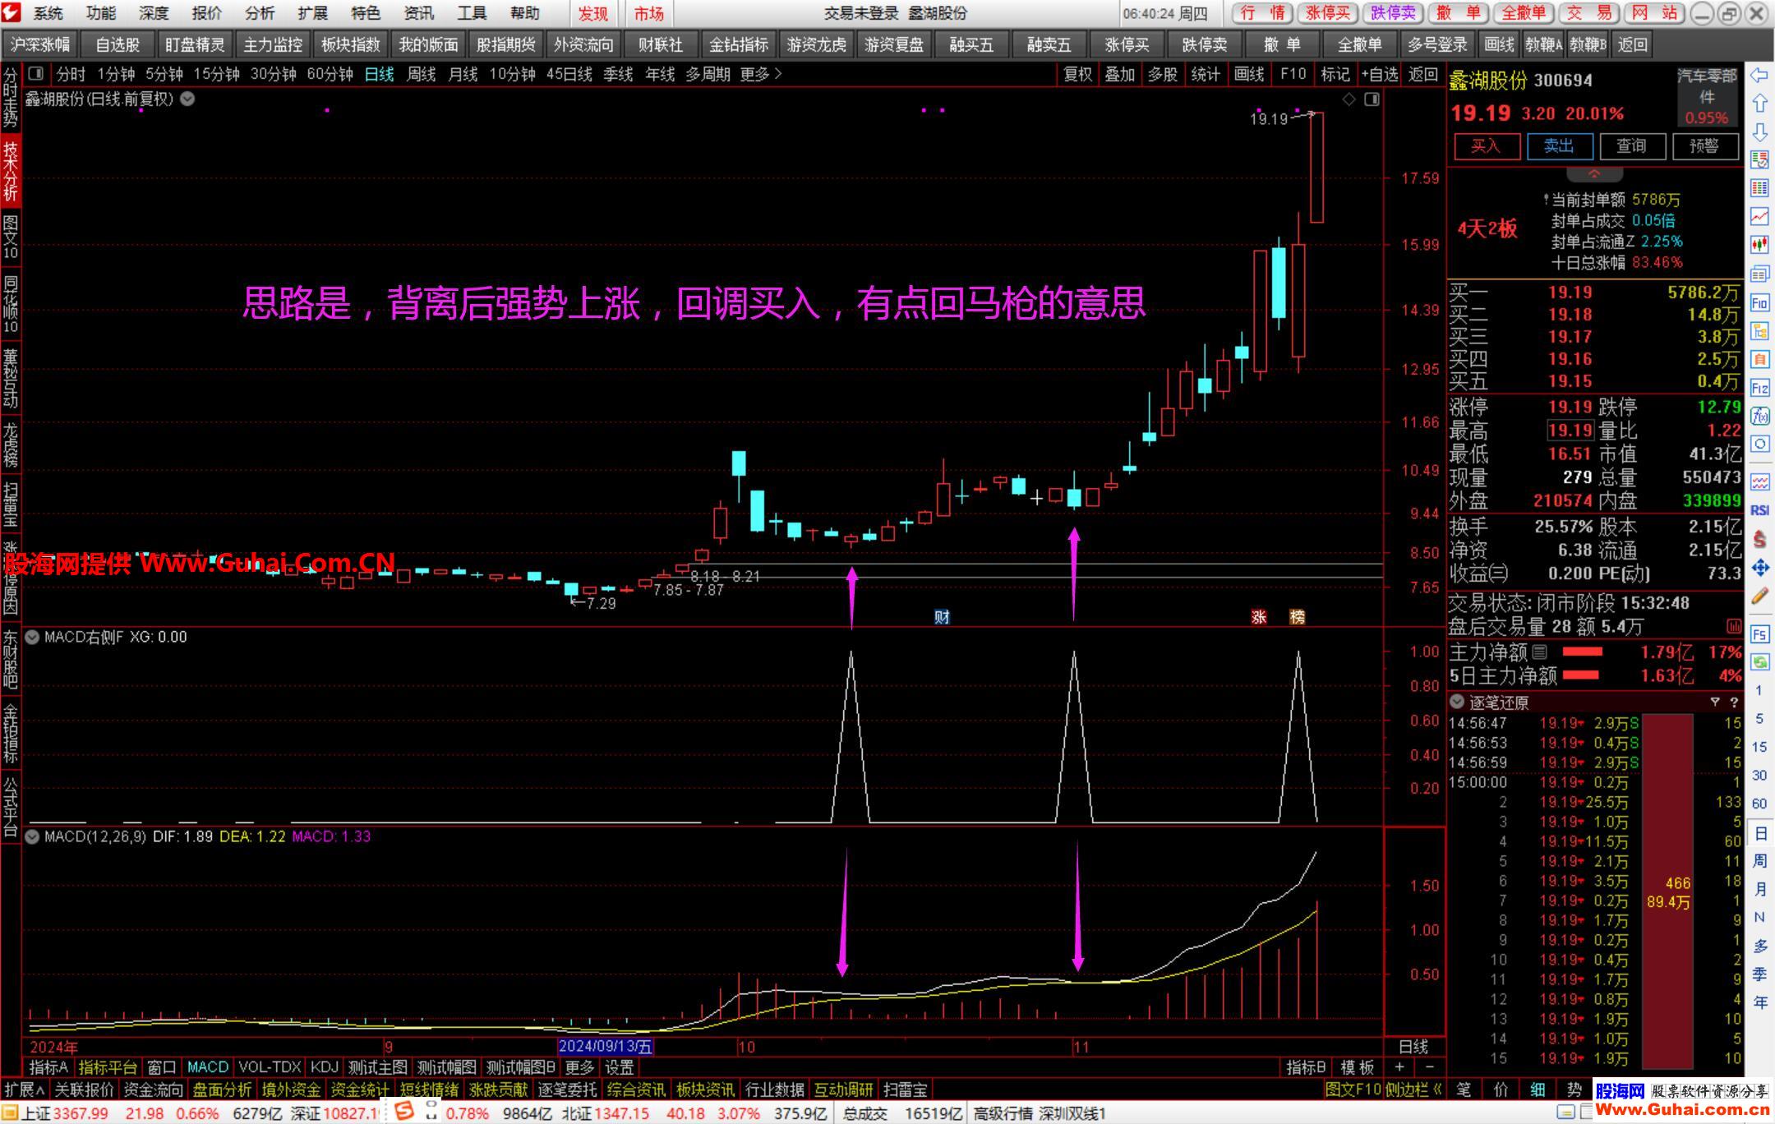1775x1124 pixels.
Task: Click the 2024/09/13 date marker on timeline
Action: 606,1047
